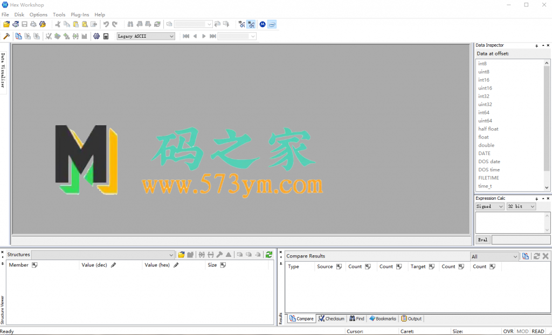The height and width of the screenshot is (335, 552).
Task: Open the All filter dropdown in Compare Results
Action: coord(494,256)
